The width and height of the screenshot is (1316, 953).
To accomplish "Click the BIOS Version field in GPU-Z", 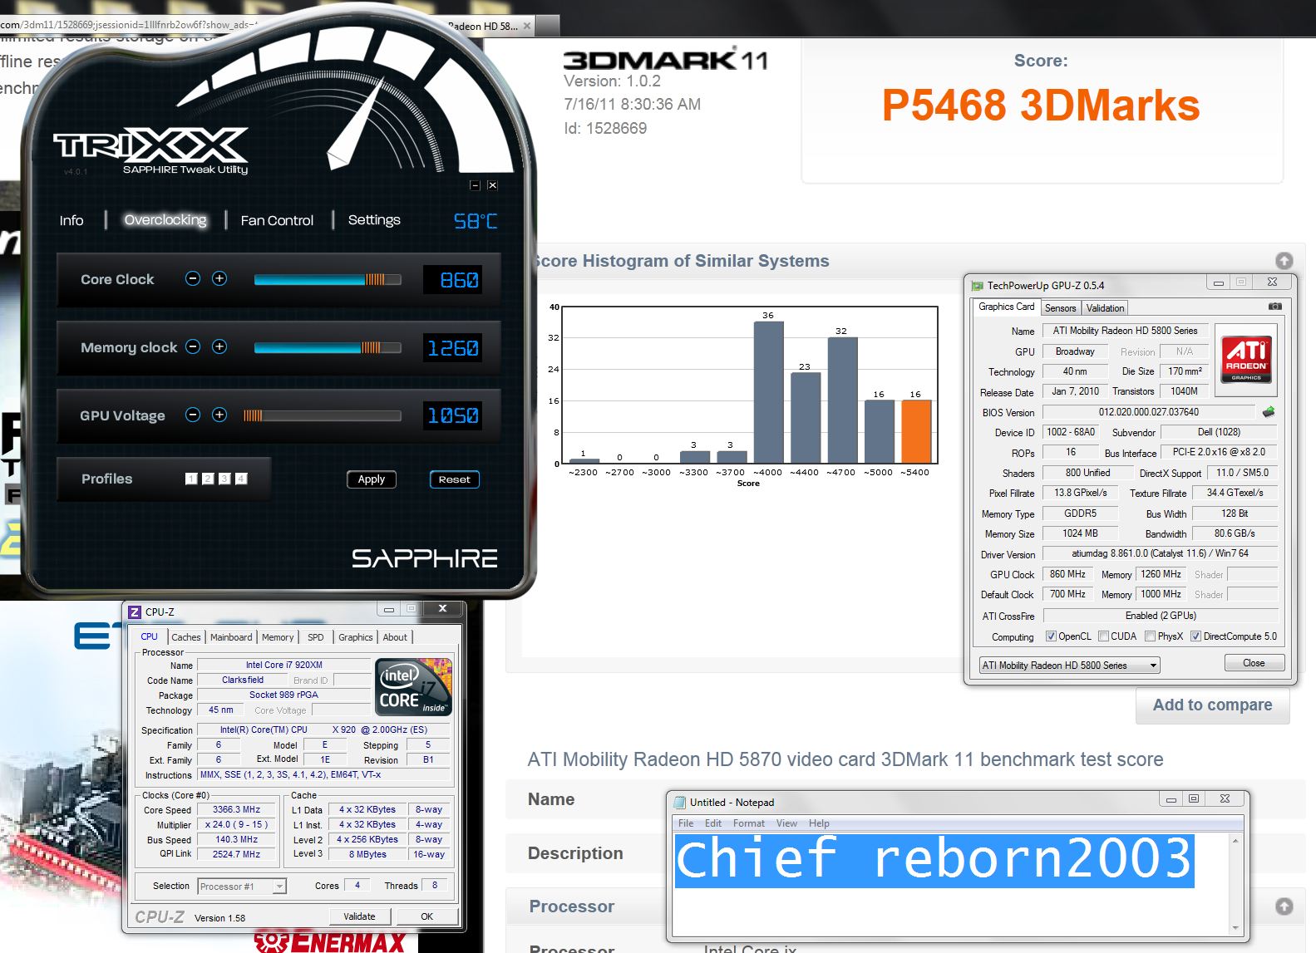I will (1148, 412).
